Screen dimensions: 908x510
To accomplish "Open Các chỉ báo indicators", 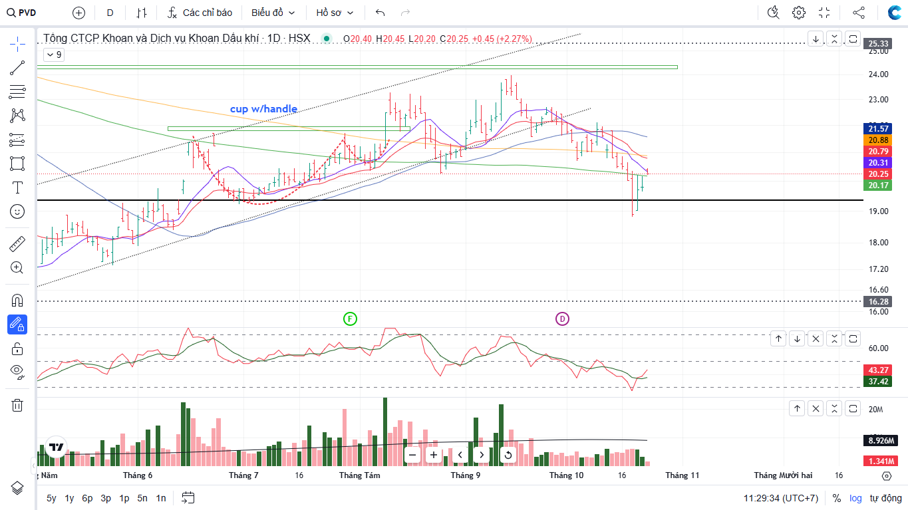I will (x=200, y=13).
